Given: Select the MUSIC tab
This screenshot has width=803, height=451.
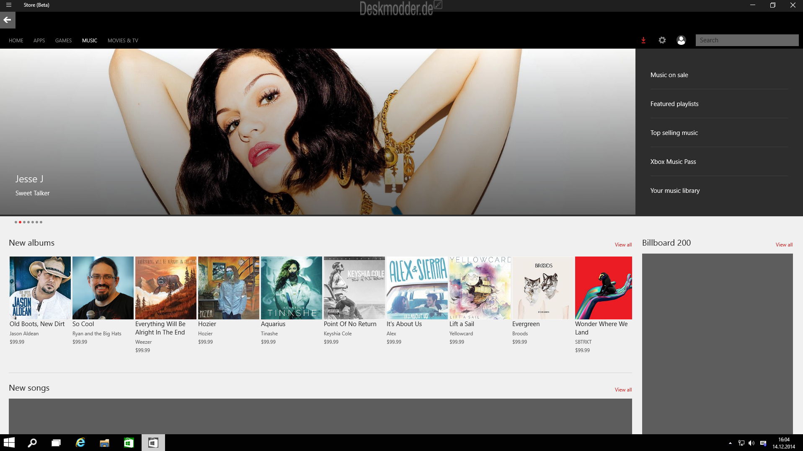Looking at the screenshot, I should pos(90,41).
